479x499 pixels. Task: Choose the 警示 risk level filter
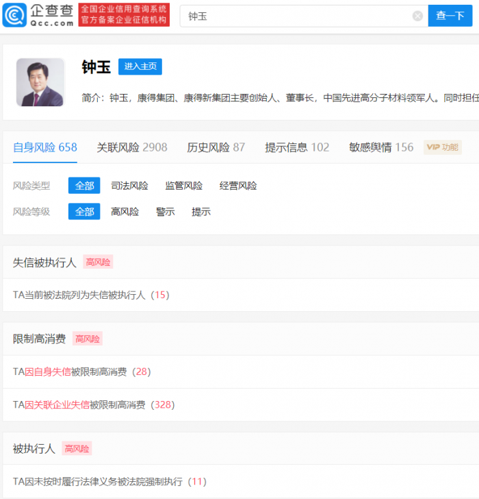165,212
